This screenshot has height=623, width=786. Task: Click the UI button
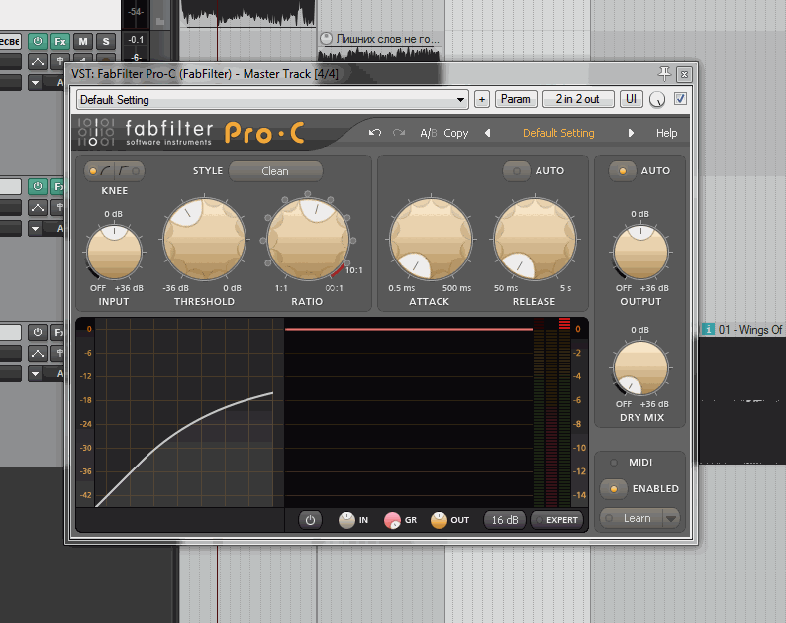[632, 99]
